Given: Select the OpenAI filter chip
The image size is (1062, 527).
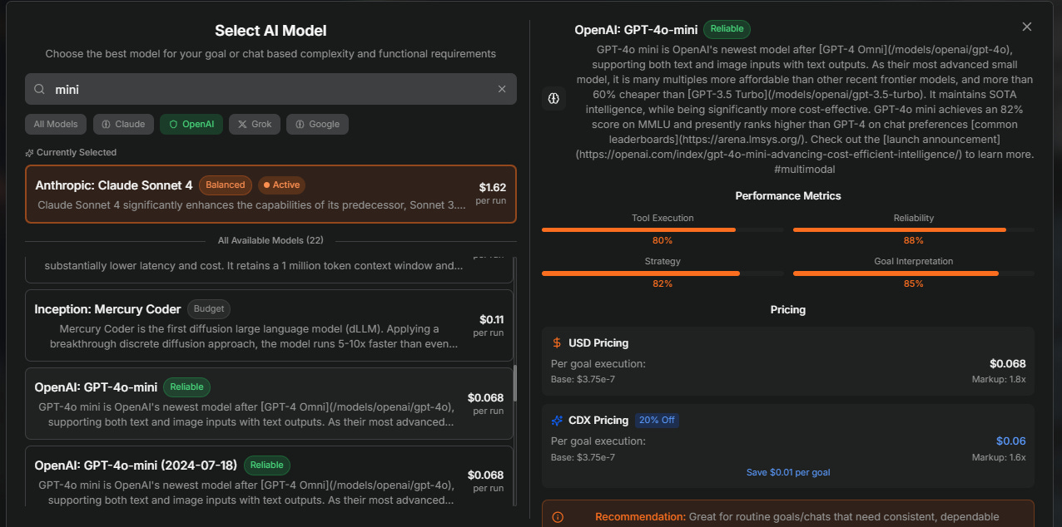Looking at the screenshot, I should tap(191, 124).
